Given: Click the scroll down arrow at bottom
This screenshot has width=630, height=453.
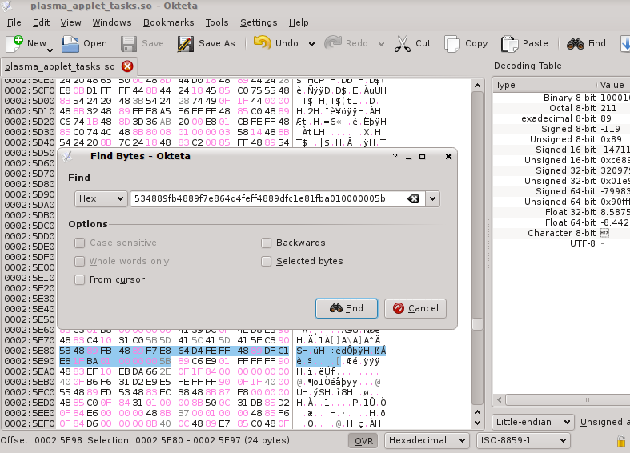Looking at the screenshot, I should pyautogui.click(x=477, y=423).
